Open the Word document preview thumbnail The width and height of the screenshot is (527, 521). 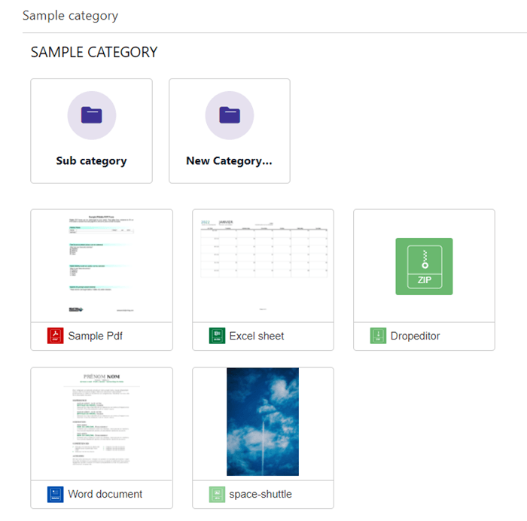point(102,424)
